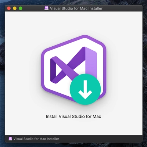The width and height of the screenshot is (147, 147).
Task: Click the Visual Studio icon in the bottom path bar
Action: click(x=10, y=139)
